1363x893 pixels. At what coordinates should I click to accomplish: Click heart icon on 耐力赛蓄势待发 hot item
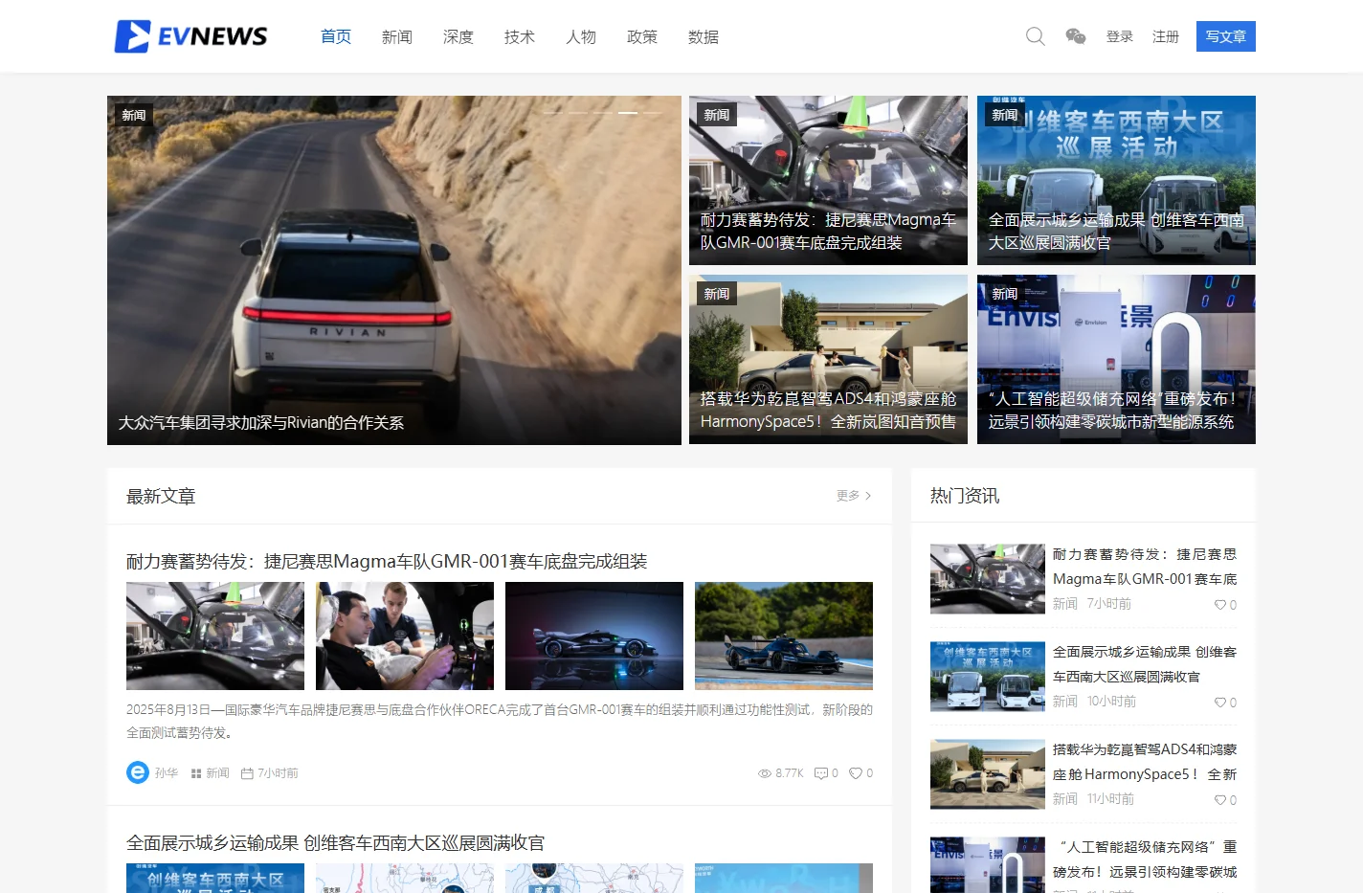point(1220,605)
